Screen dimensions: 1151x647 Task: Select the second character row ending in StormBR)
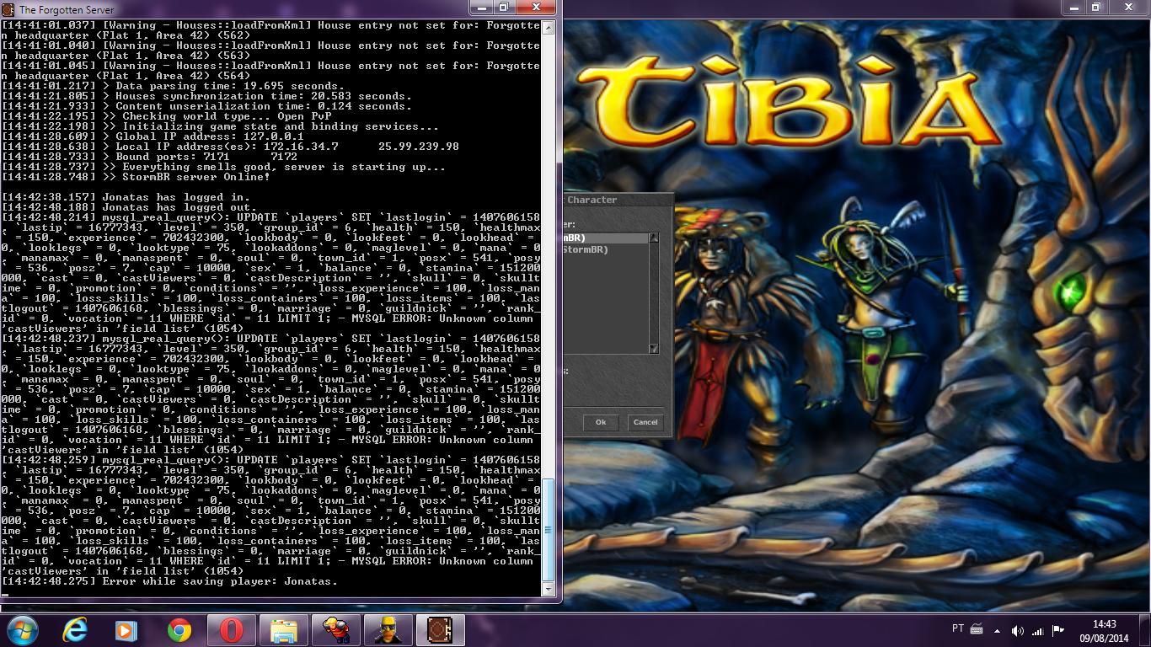(606, 249)
